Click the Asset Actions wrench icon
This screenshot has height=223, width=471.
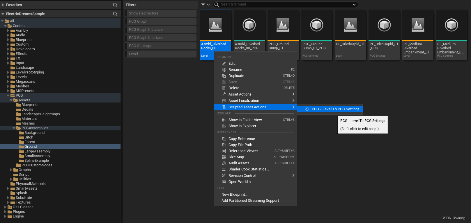point(224,94)
